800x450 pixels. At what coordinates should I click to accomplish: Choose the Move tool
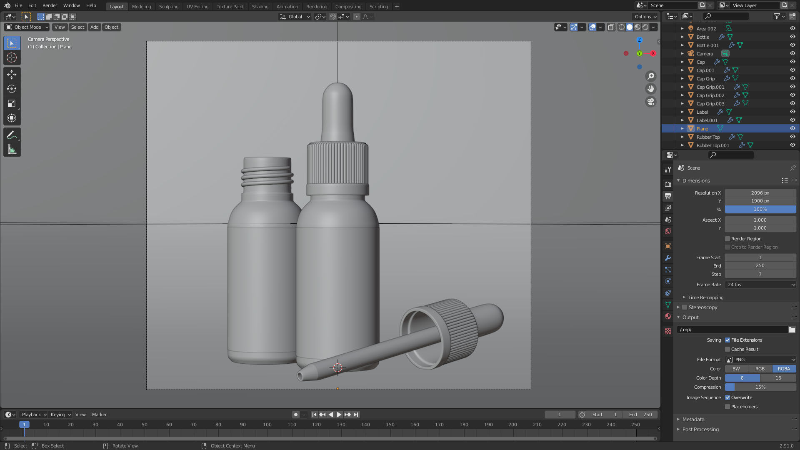click(12, 74)
